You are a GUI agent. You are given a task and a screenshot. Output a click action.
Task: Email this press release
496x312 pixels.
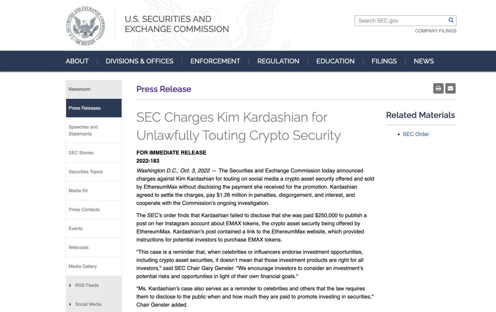pyautogui.click(x=451, y=88)
